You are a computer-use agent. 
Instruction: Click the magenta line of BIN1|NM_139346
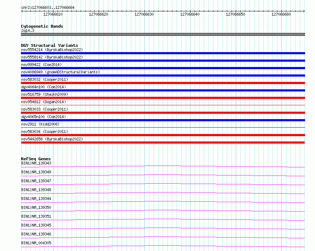click(163, 237)
